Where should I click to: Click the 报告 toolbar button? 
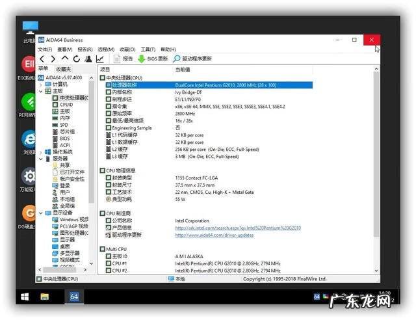(123, 59)
